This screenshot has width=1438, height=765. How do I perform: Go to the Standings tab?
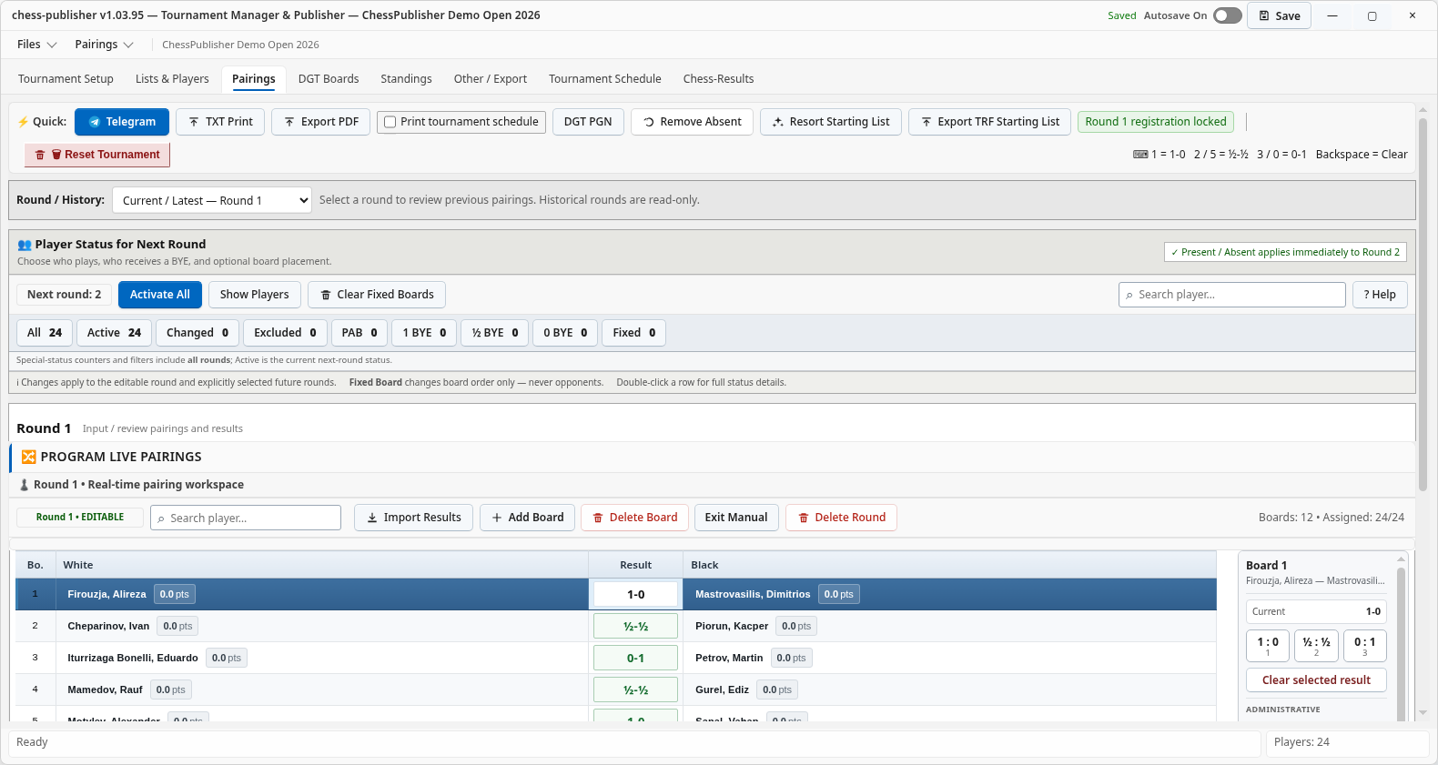[406, 79]
